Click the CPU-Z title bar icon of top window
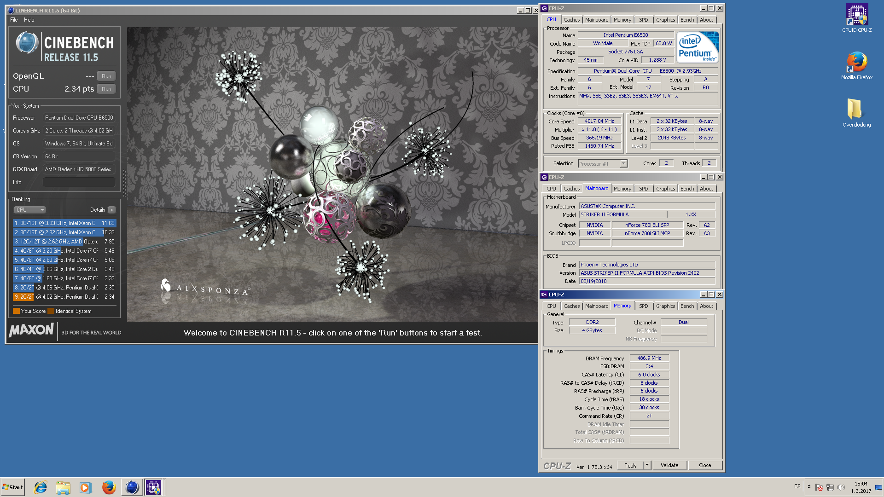Screen dimensions: 884x497 tap(544, 8)
